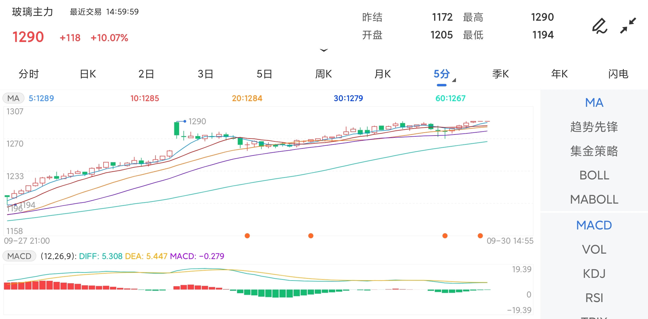This screenshot has height=319, width=648.
Task: Click the 20:1284 MA value
Action: (247, 98)
